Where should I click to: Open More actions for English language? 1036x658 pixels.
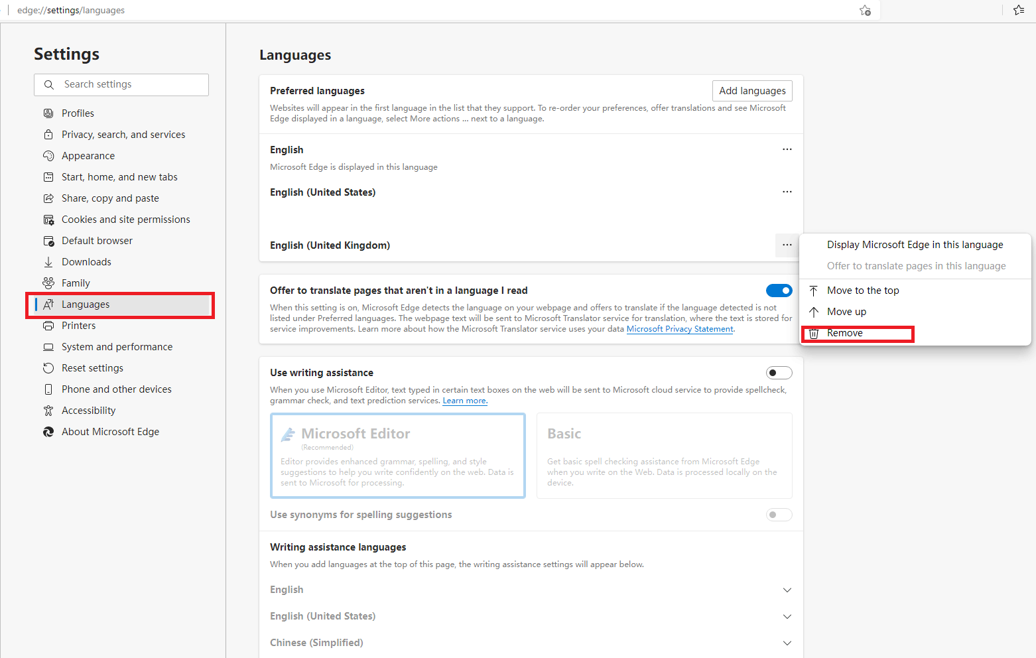[x=787, y=149]
